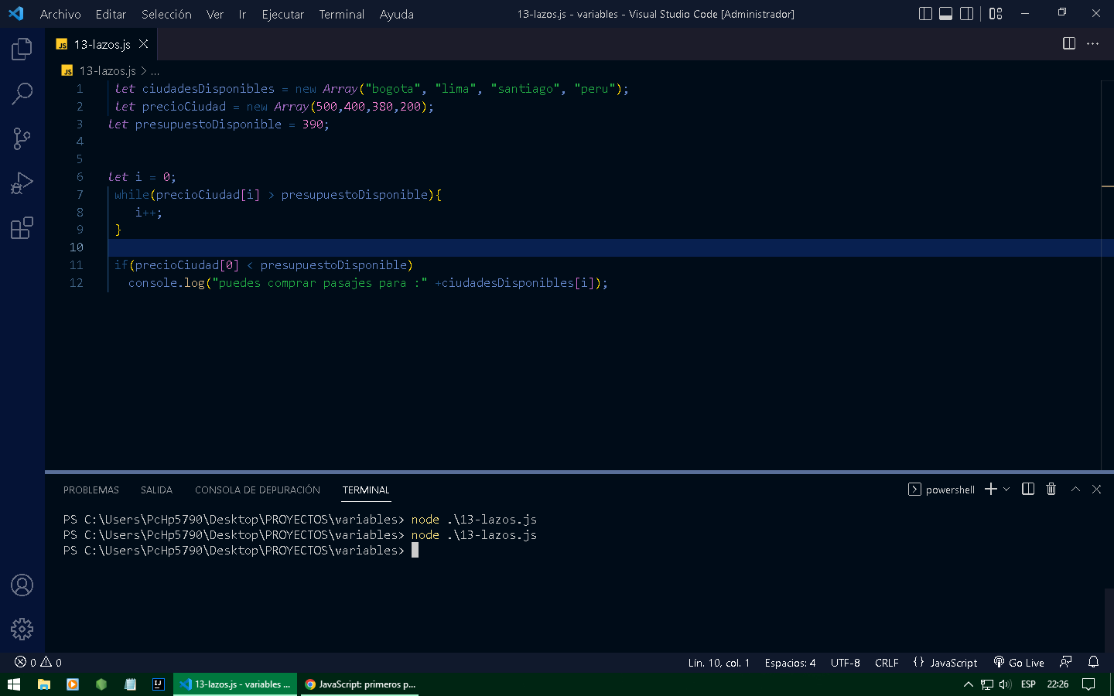Open the Extensions view
This screenshot has height=696, width=1114.
pyautogui.click(x=22, y=228)
